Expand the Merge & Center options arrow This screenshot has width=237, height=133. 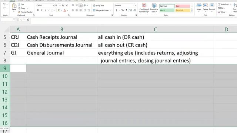click(x=111, y=10)
